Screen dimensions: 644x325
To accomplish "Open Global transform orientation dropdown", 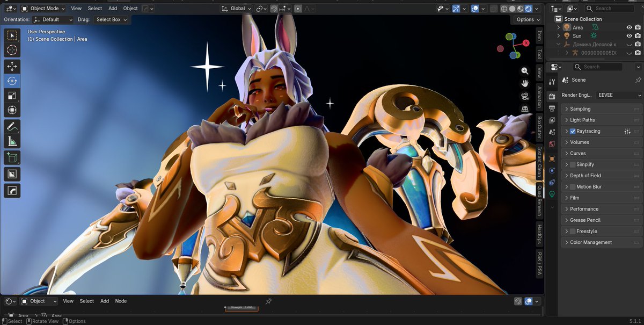I will (236, 9).
